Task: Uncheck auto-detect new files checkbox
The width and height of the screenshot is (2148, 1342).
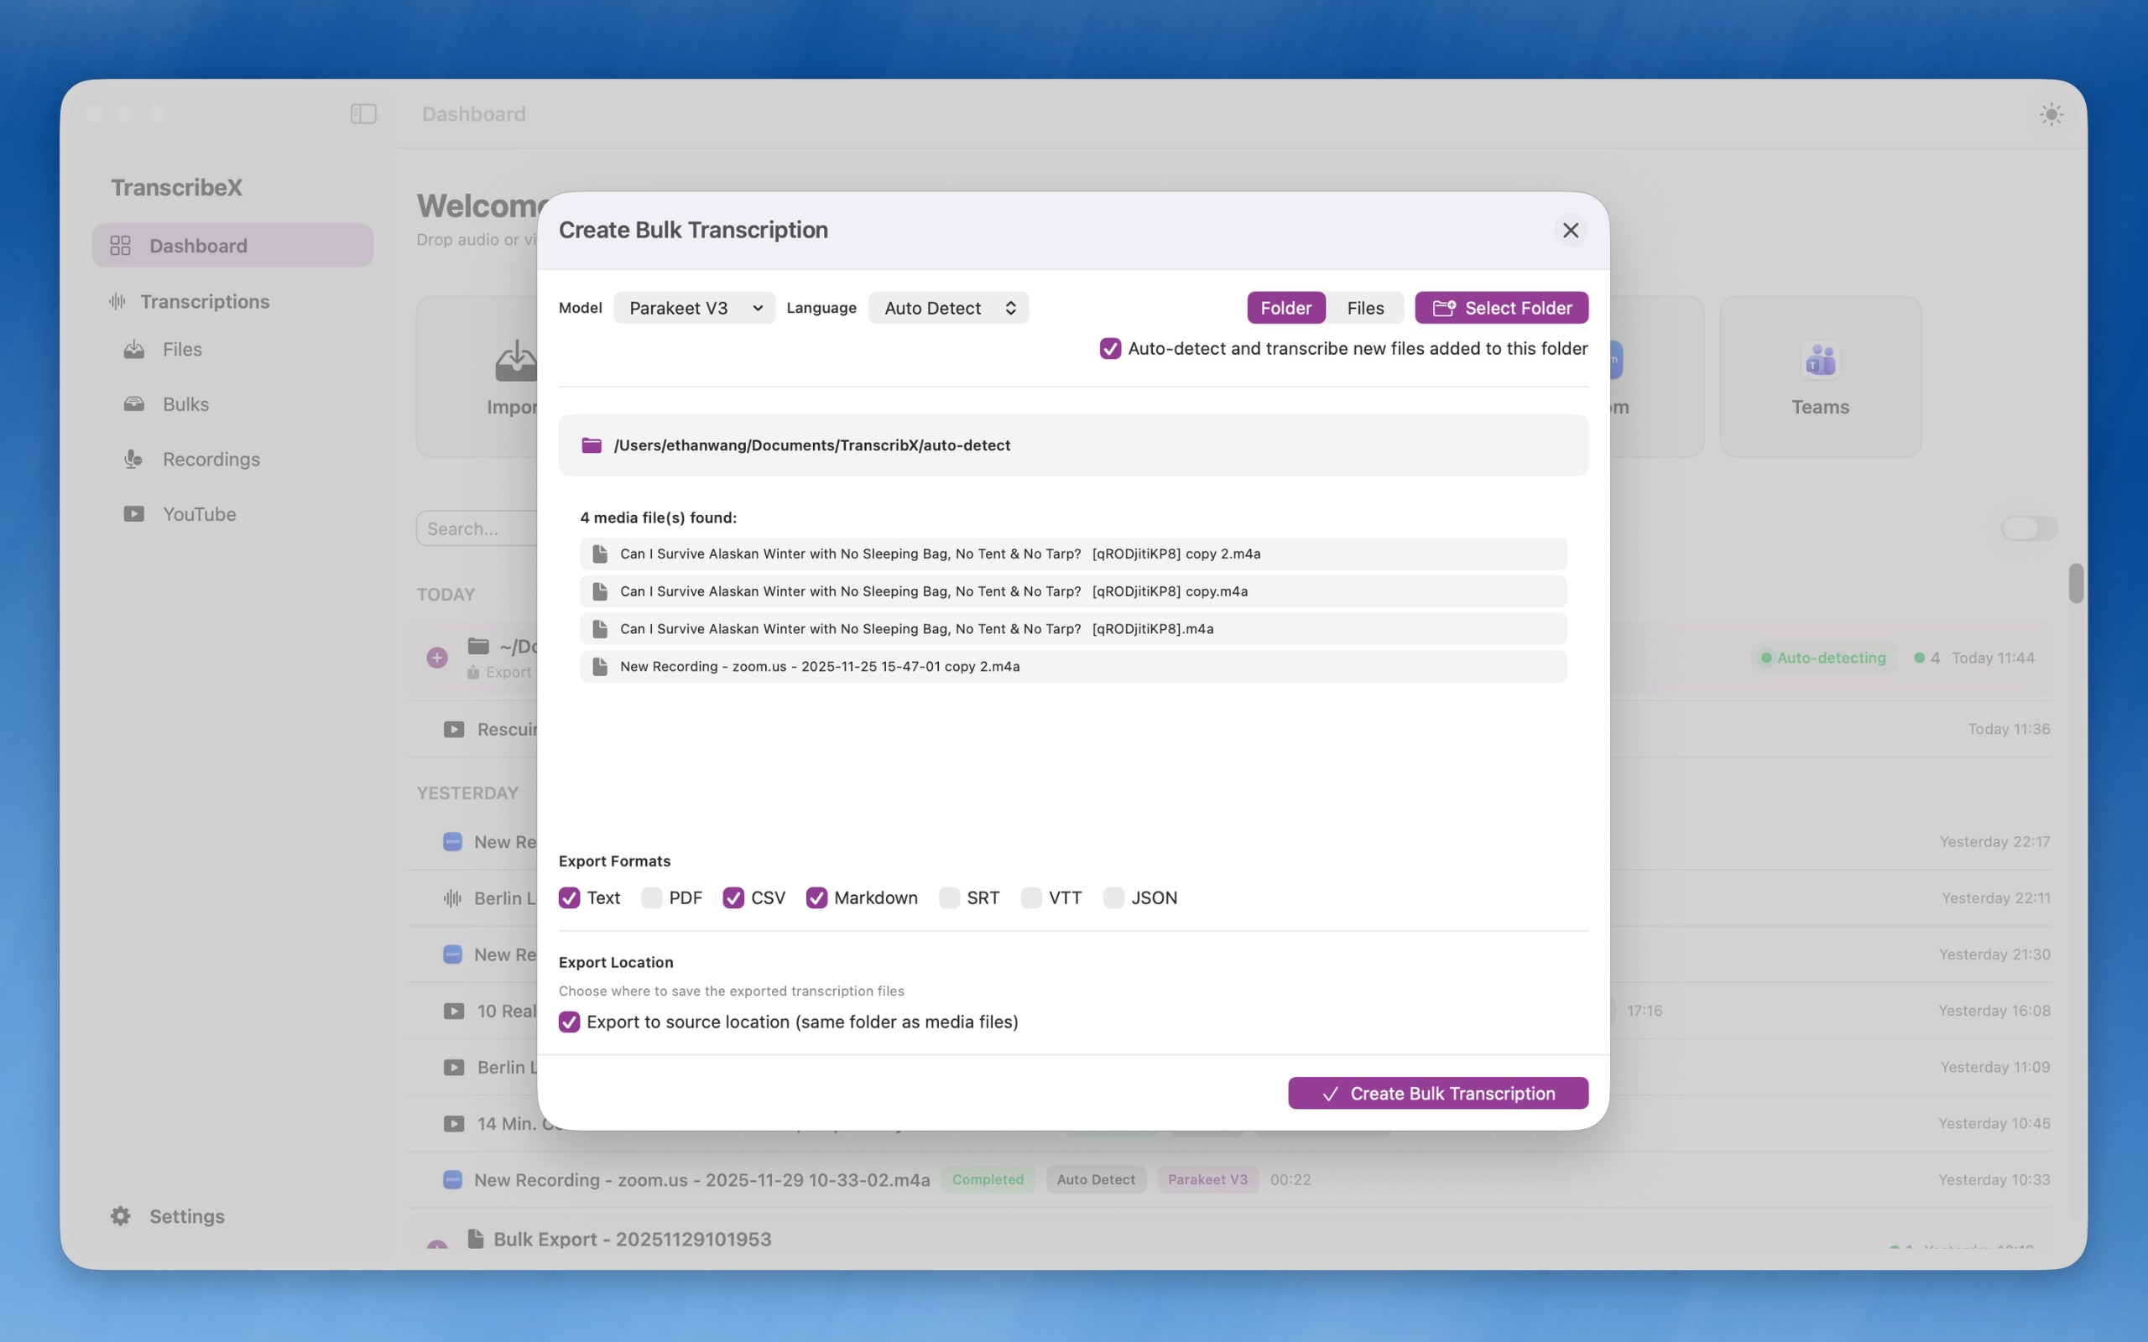Action: click(1109, 349)
